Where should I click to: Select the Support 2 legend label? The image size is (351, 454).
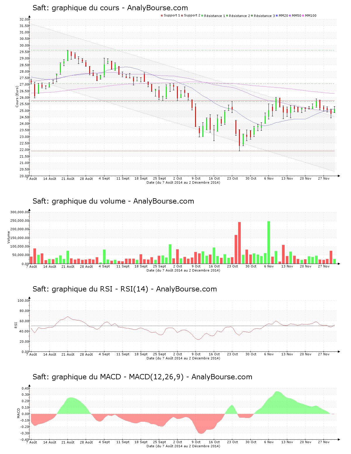tap(192, 15)
